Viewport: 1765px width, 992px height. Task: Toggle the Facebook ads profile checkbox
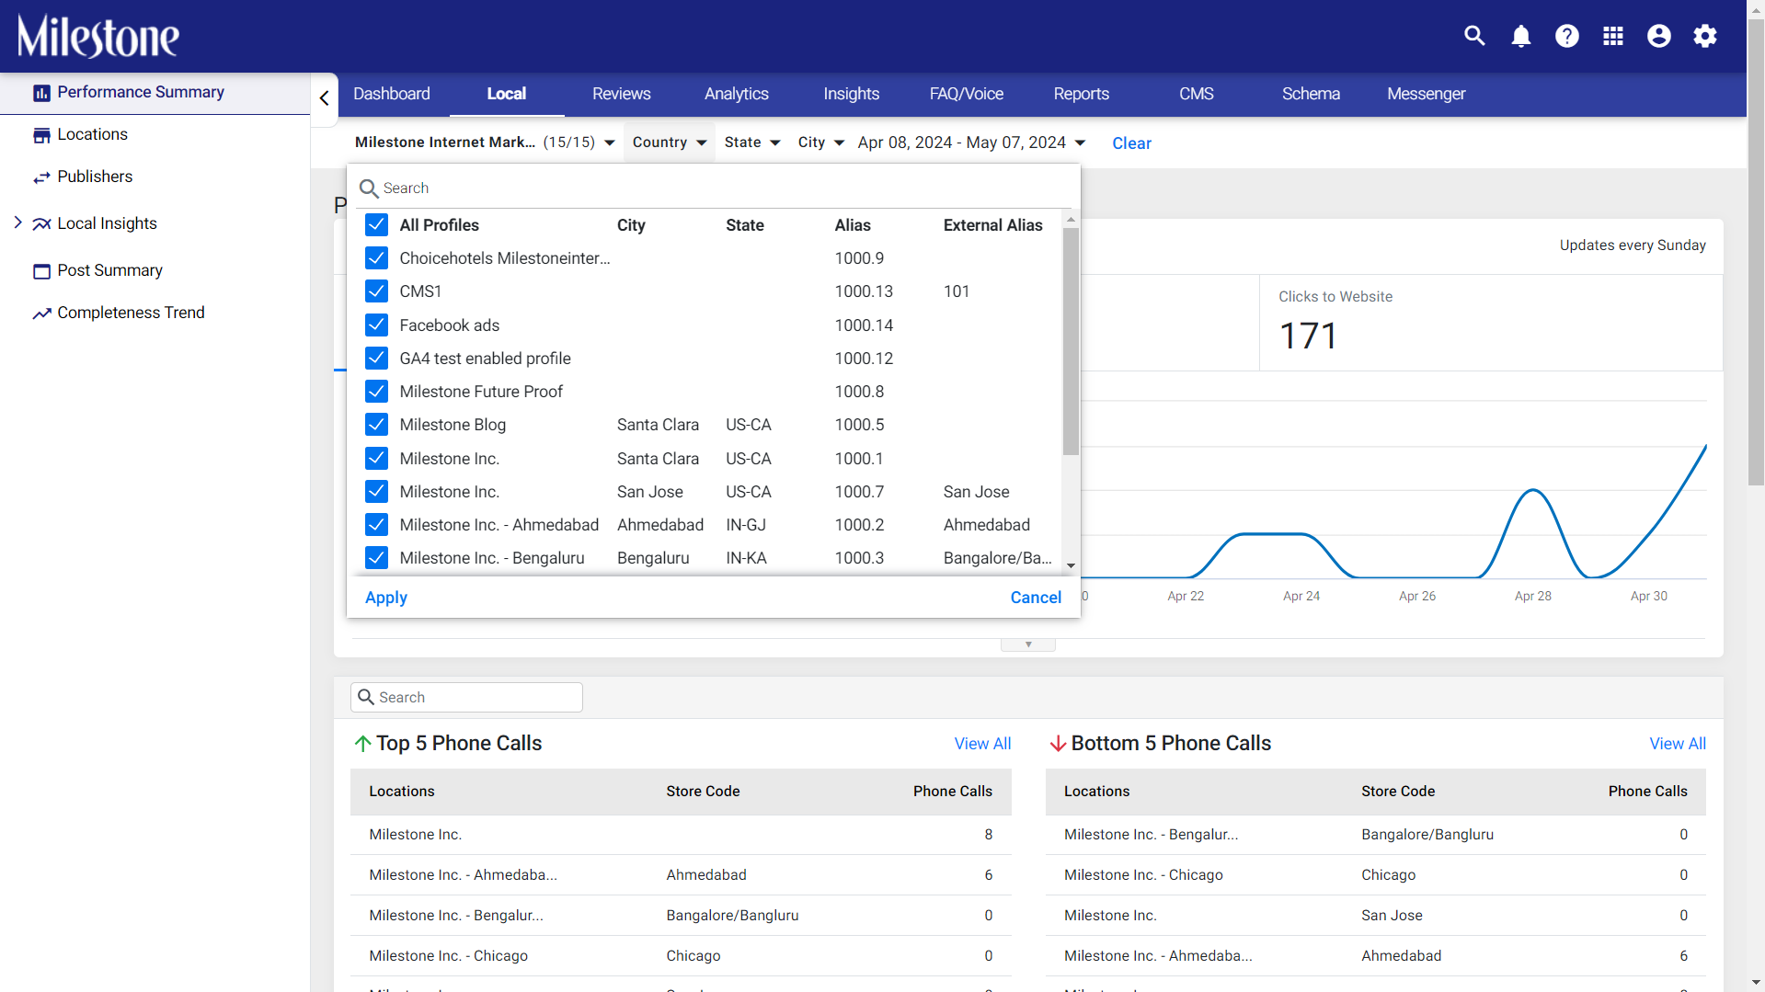coord(376,325)
